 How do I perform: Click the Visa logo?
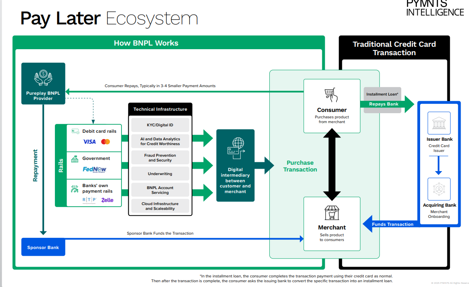pos(89,142)
